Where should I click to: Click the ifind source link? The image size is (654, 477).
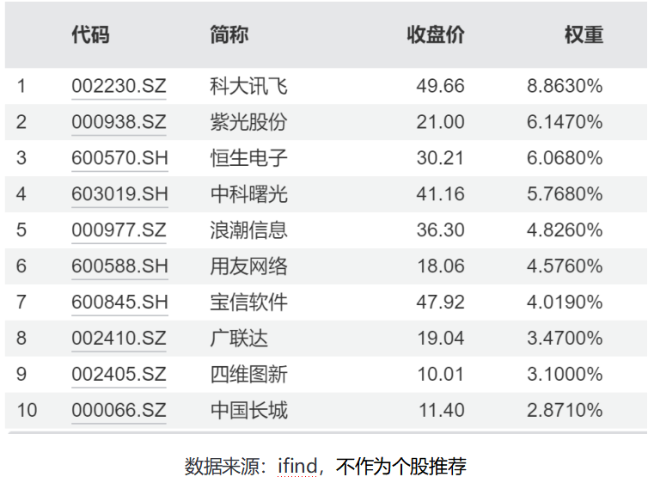coord(297,466)
